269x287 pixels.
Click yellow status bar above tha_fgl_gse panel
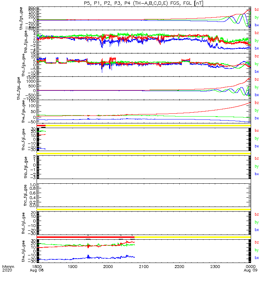click(148, 126)
